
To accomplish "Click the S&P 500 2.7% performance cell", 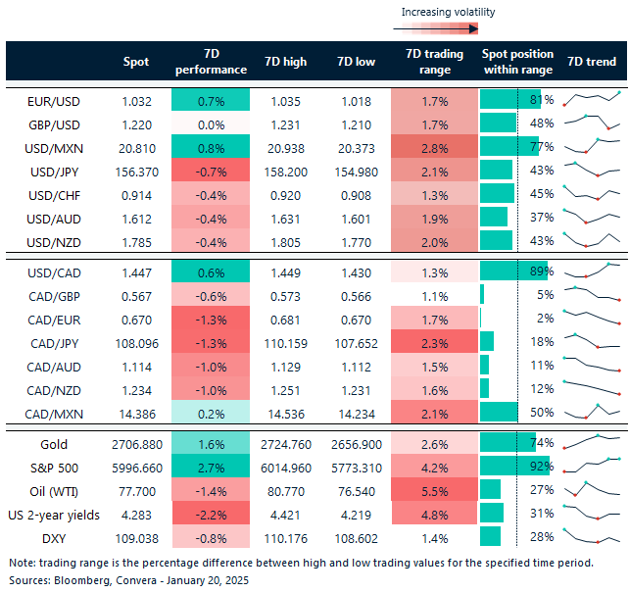I will click(x=210, y=465).
